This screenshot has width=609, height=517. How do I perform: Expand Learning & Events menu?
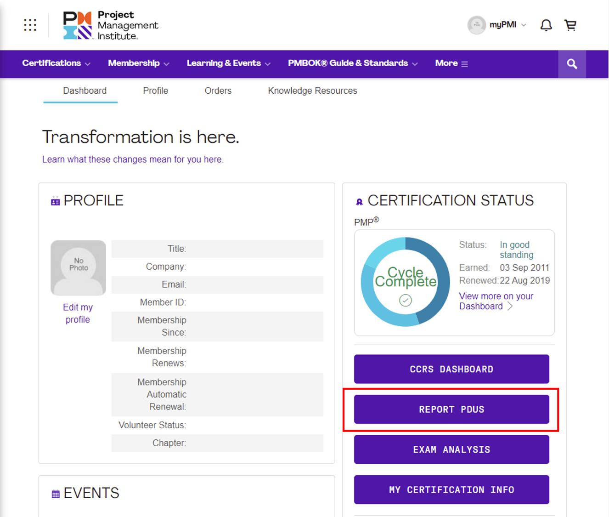pyautogui.click(x=229, y=63)
